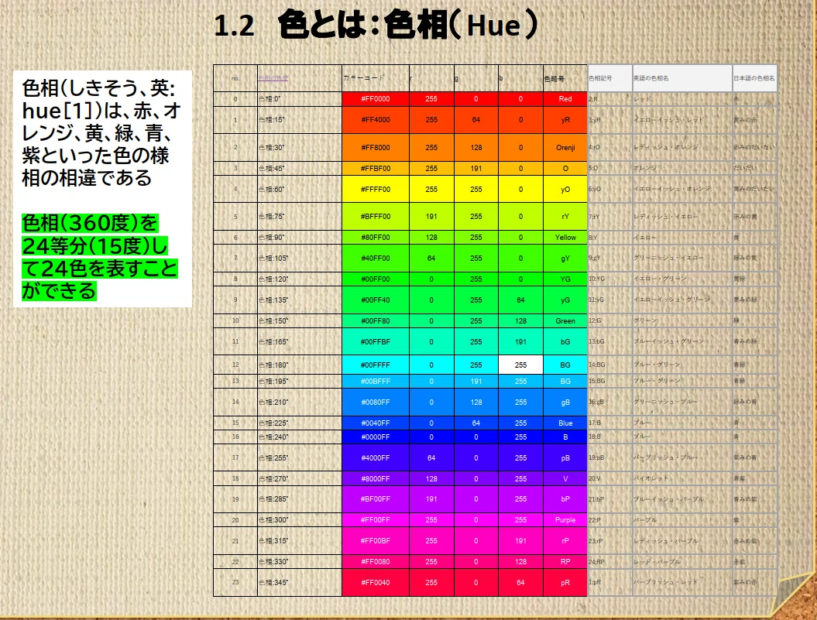Click the Blue abbreviation cell
The width and height of the screenshot is (817, 620).
(x=565, y=423)
